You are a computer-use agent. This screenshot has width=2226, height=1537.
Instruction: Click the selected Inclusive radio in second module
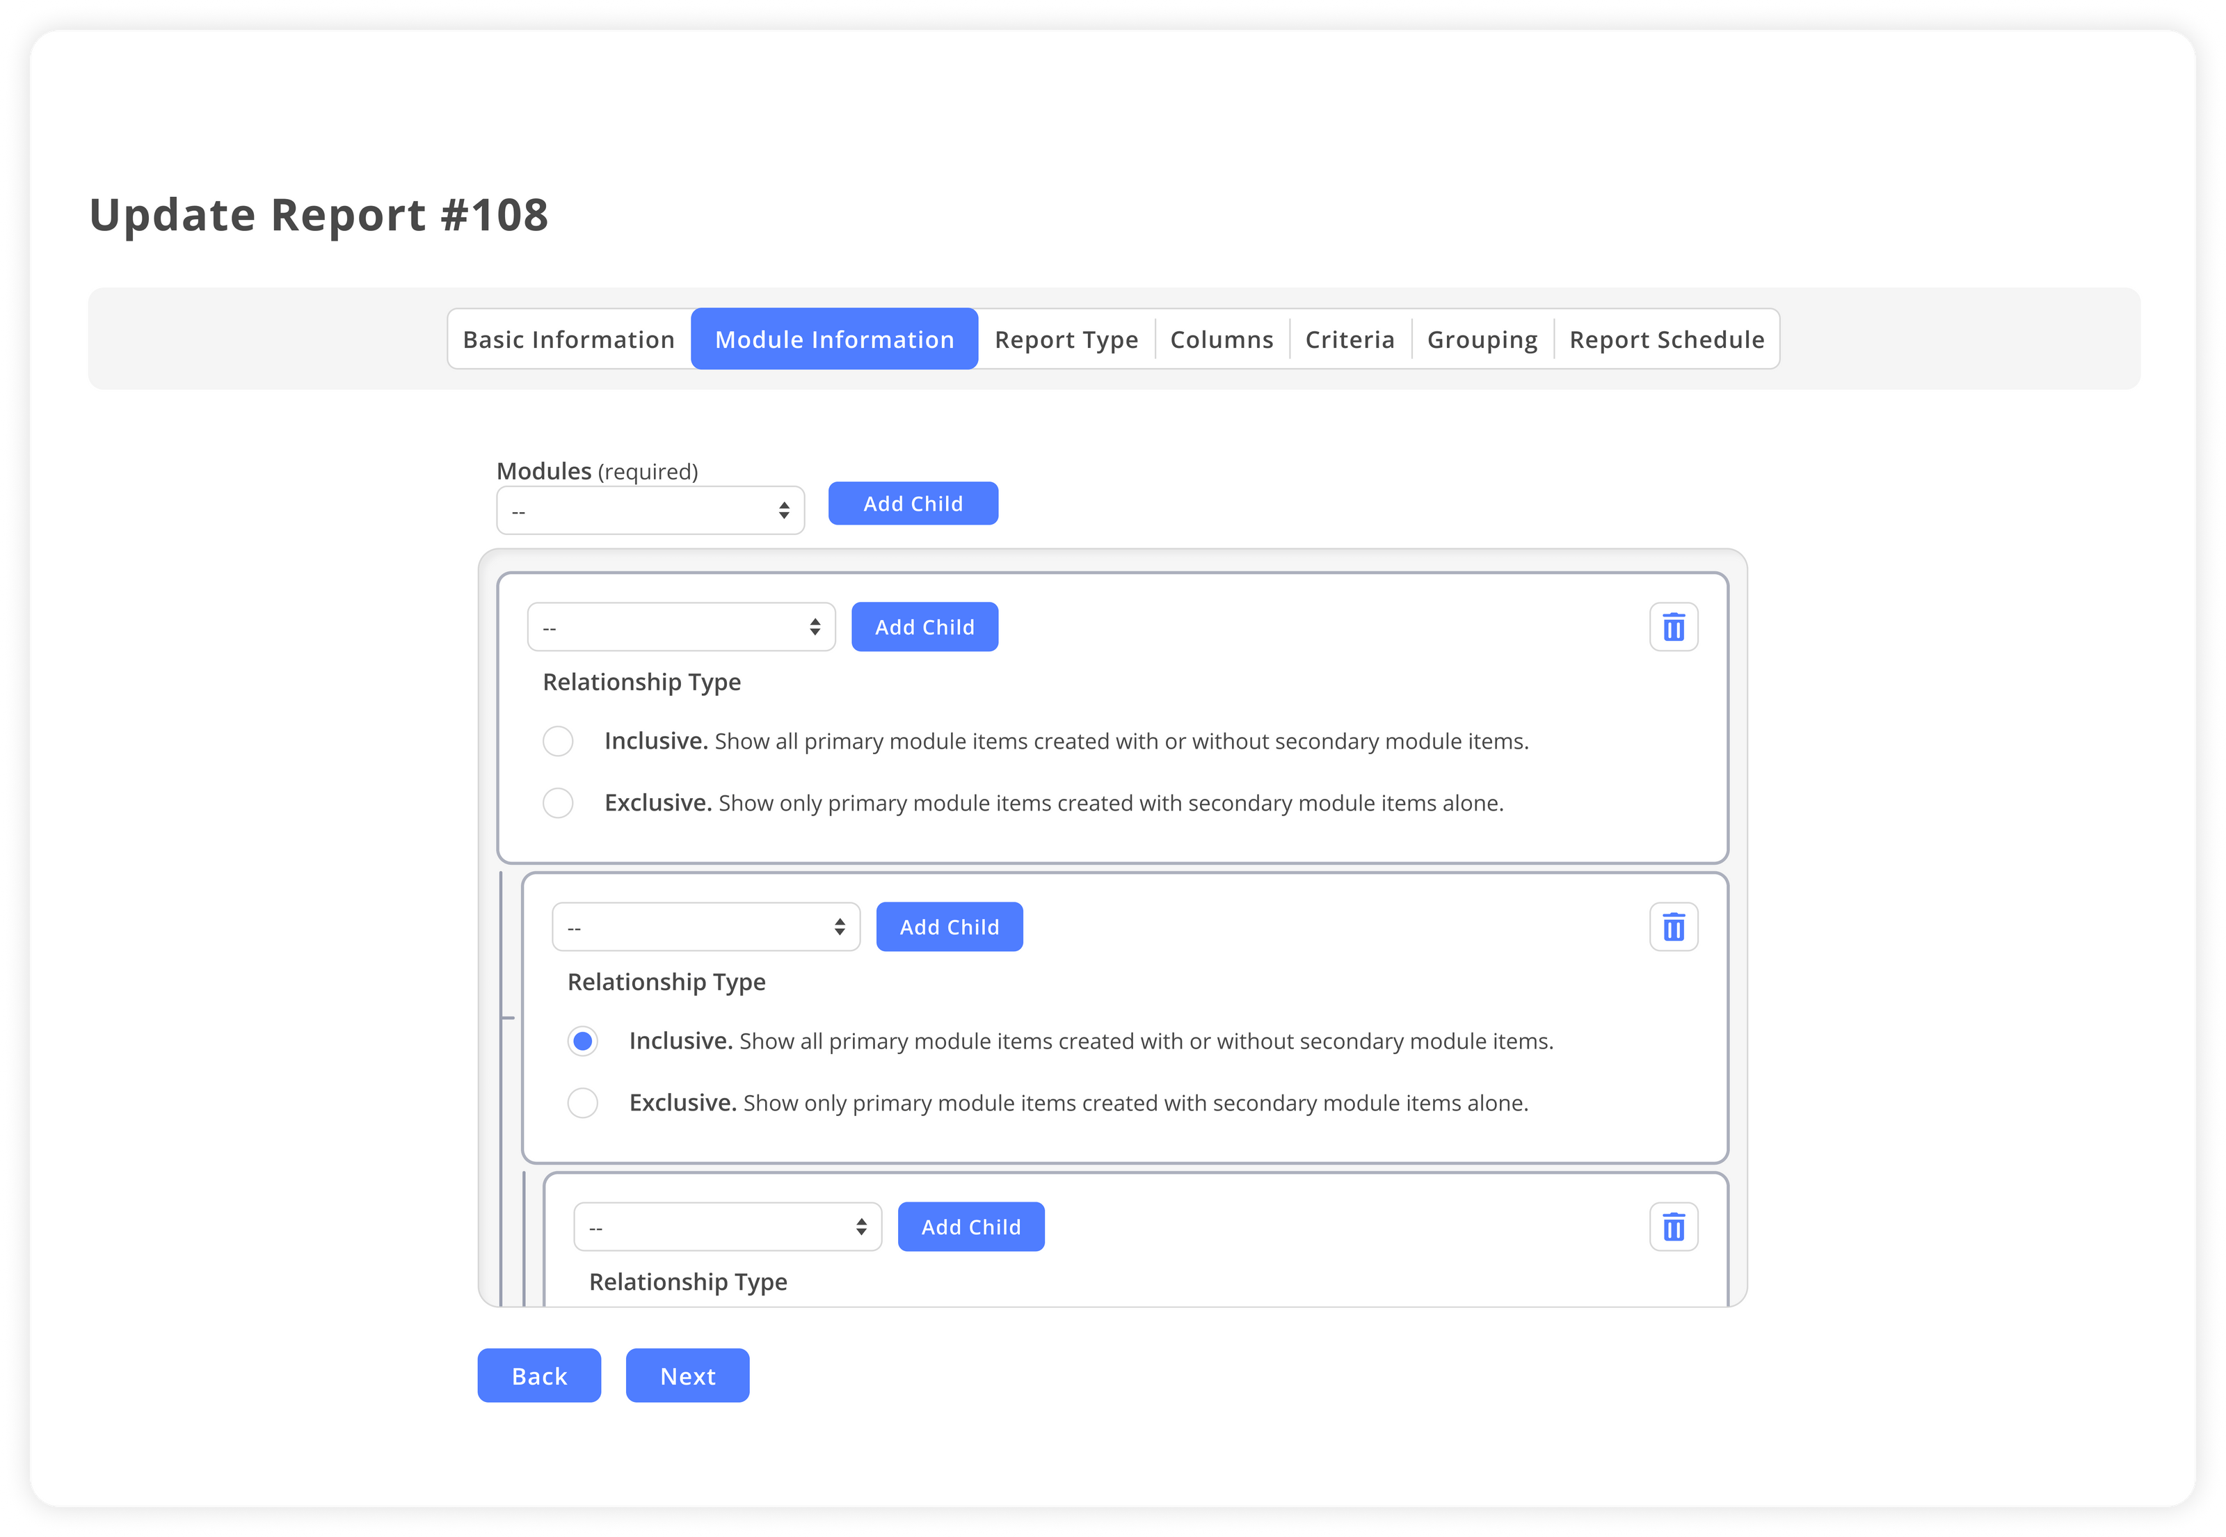(582, 1041)
